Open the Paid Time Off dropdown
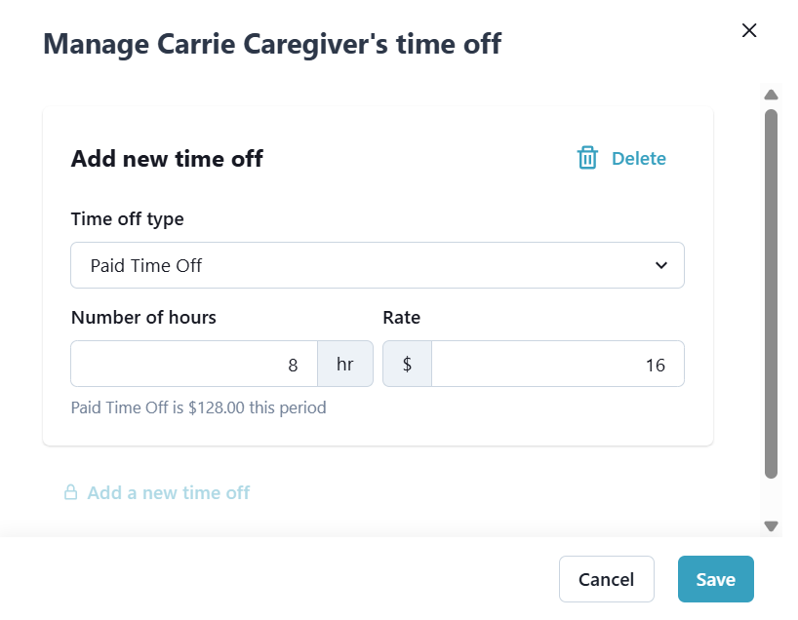This screenshot has height=620, width=798. pyautogui.click(x=377, y=265)
